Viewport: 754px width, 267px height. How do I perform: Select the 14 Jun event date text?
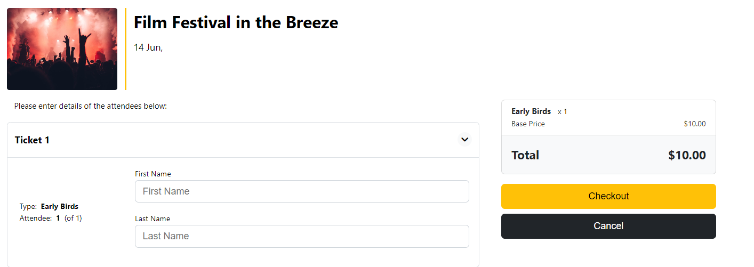[148, 47]
